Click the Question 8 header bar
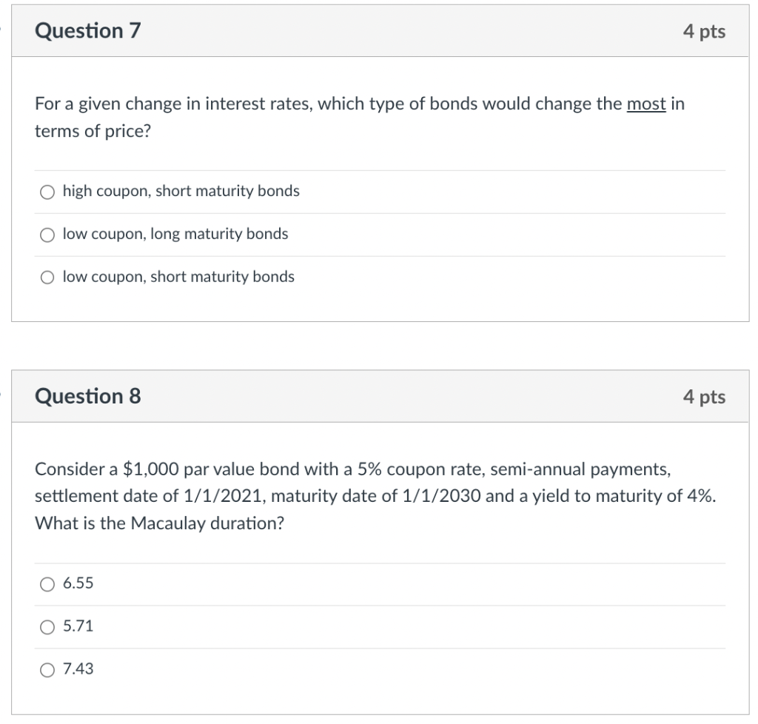Viewport: 758px width, 724px height. click(x=379, y=396)
